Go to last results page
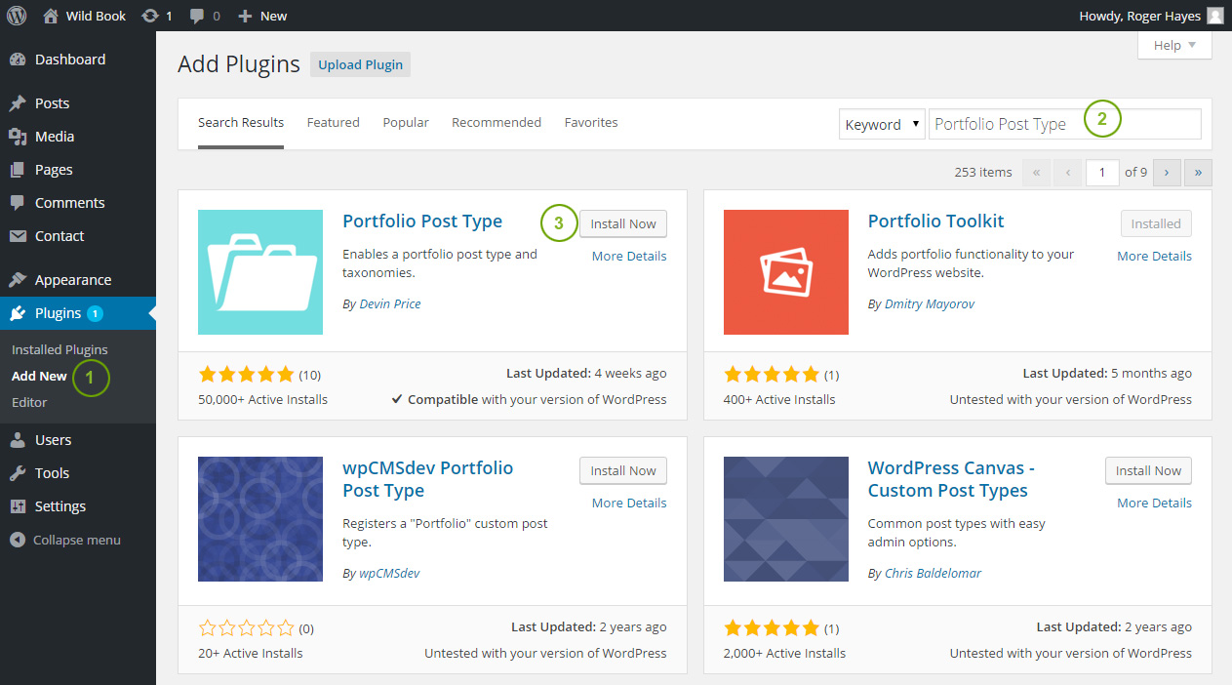Viewport: 1232px width, 685px height. pyautogui.click(x=1198, y=172)
